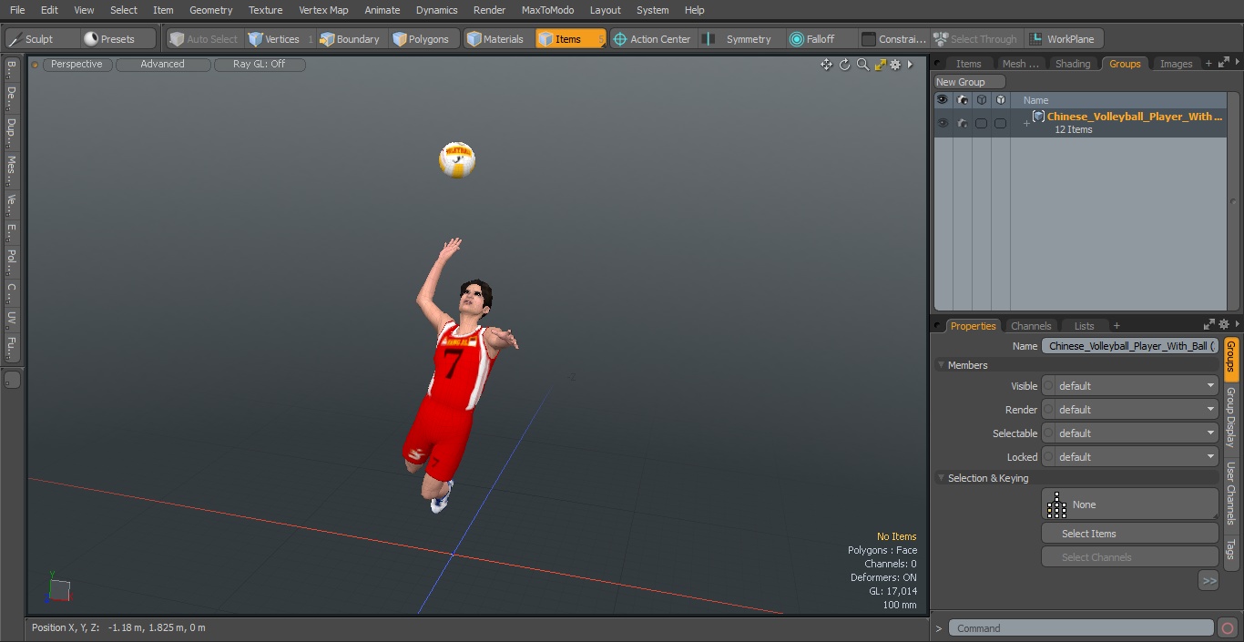Click the solid cube column header
This screenshot has width=1244, height=642.
(x=1000, y=100)
